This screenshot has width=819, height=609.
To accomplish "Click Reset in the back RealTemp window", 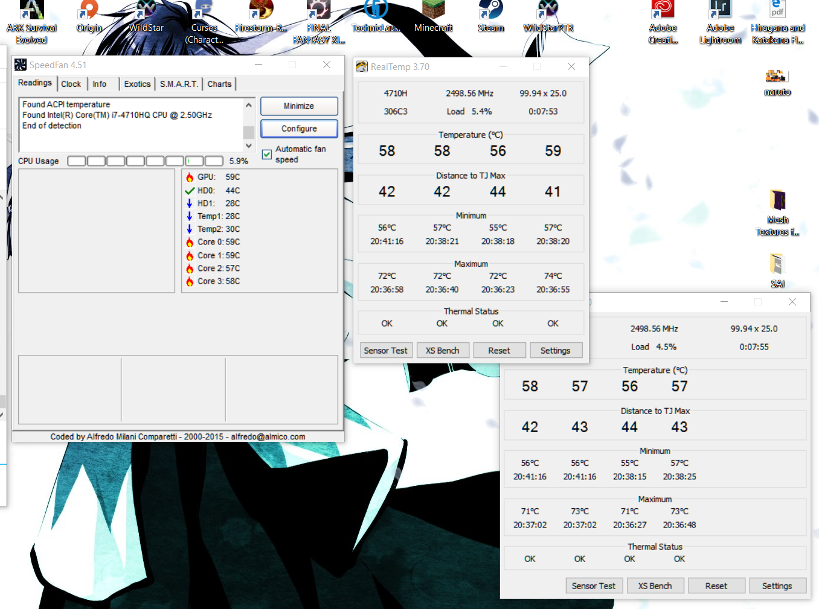I will (x=716, y=586).
